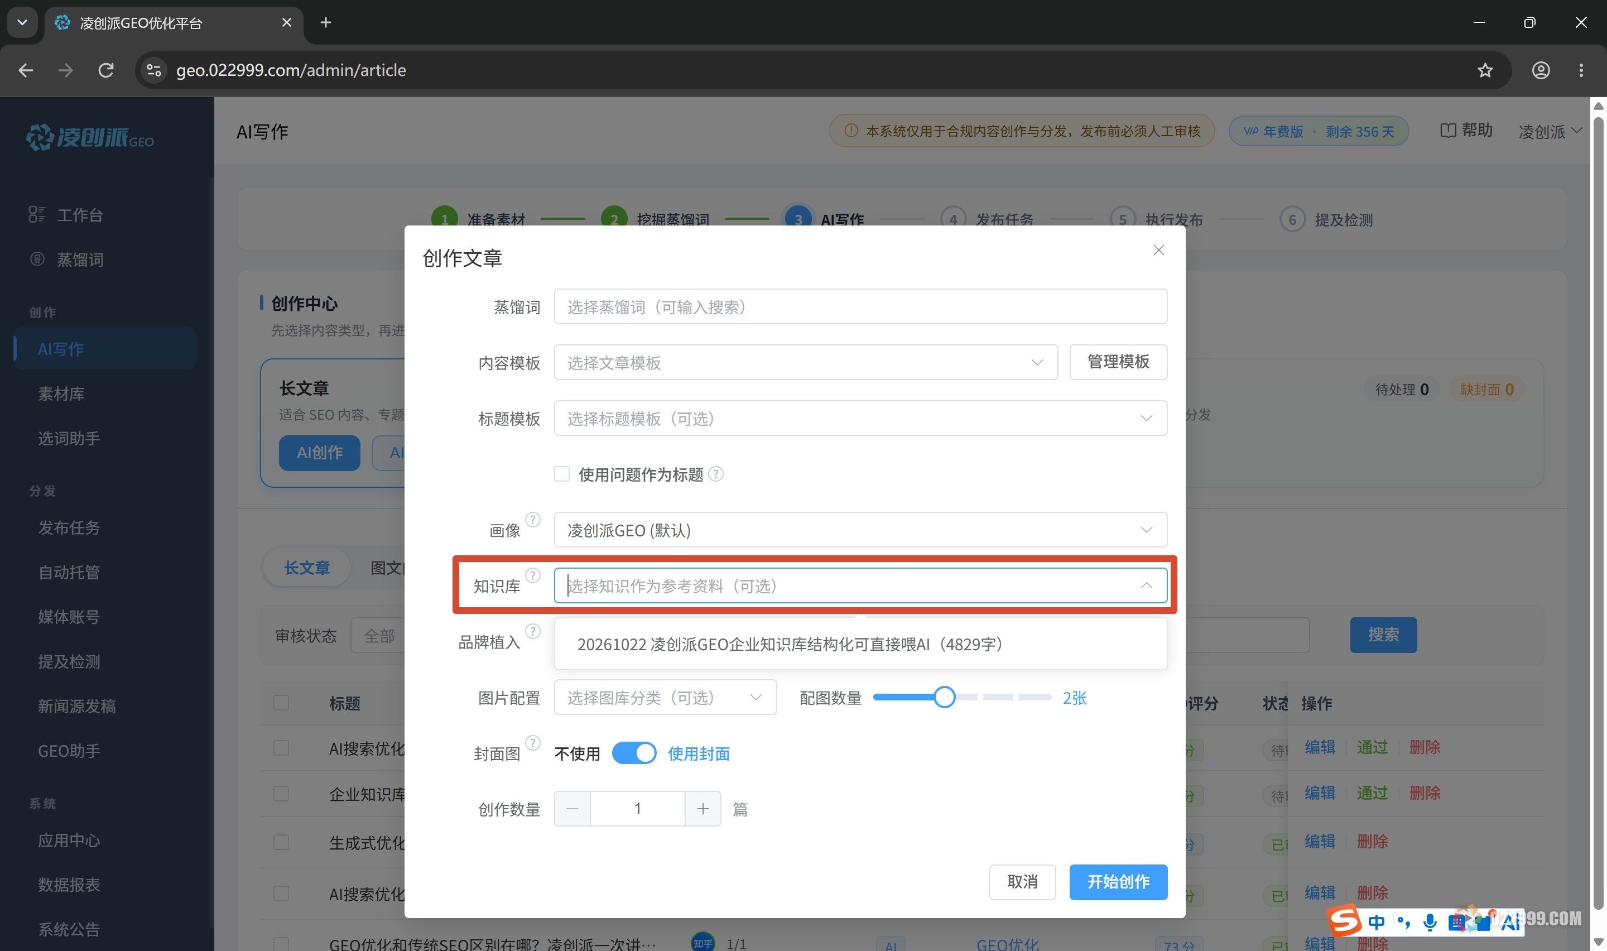Switch to the 长文章 tab
The height and width of the screenshot is (951, 1607).
click(307, 568)
